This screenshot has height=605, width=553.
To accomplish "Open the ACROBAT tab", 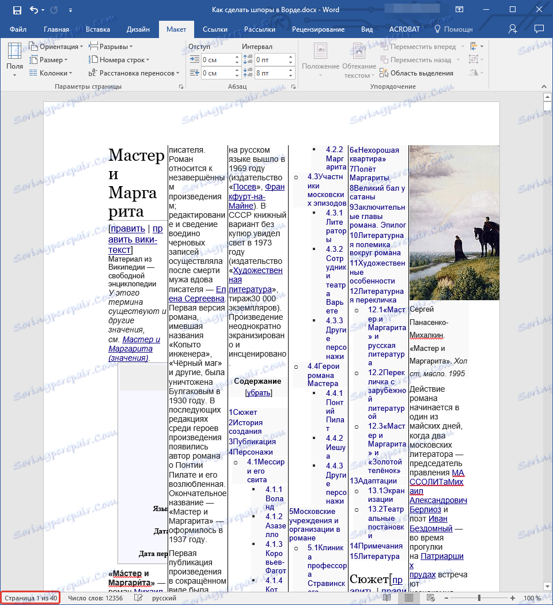I will point(404,29).
